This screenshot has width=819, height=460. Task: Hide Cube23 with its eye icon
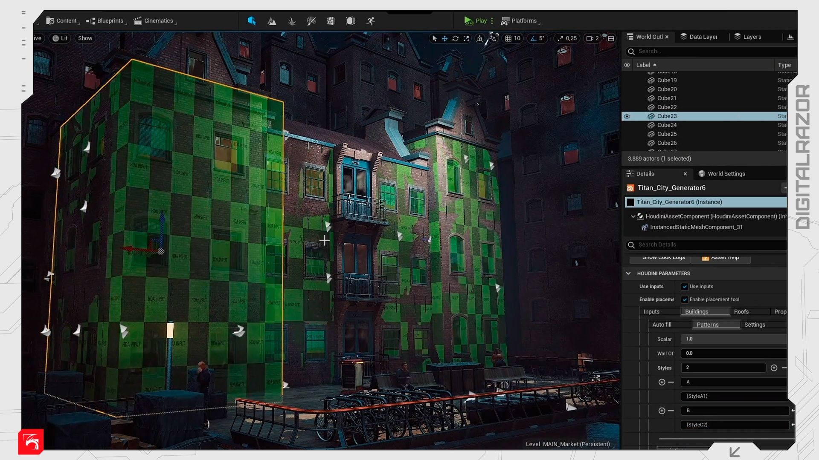627,116
